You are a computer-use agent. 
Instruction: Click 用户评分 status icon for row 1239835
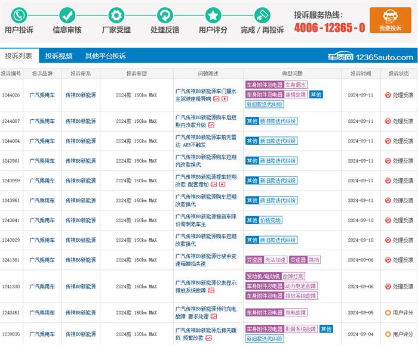pyautogui.click(x=388, y=334)
